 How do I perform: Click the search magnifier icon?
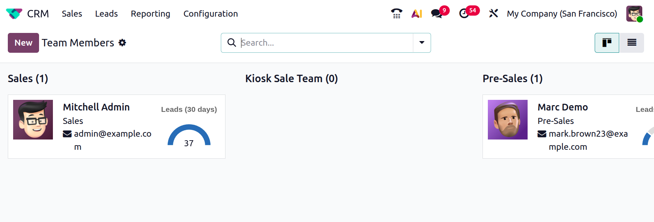click(232, 43)
